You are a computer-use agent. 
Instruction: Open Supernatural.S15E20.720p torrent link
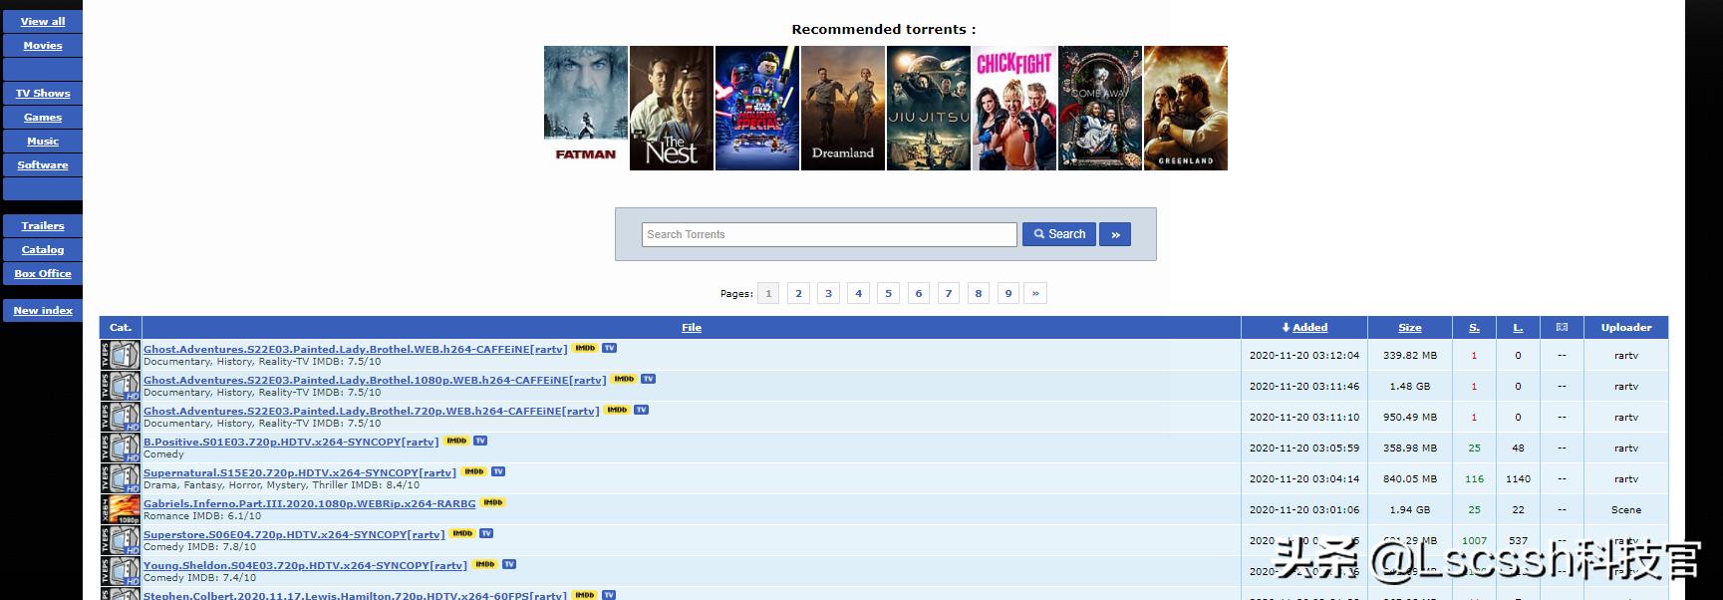[300, 472]
